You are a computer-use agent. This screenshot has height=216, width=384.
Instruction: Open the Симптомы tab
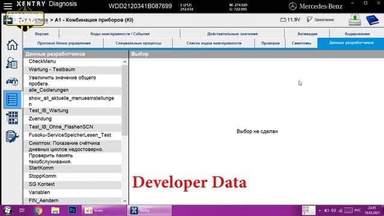coord(301,43)
